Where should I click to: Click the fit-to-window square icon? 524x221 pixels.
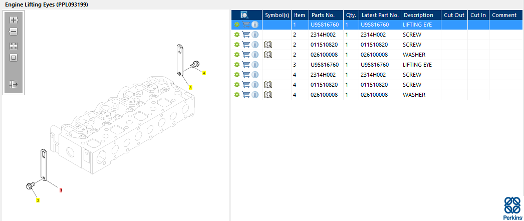[14, 58]
